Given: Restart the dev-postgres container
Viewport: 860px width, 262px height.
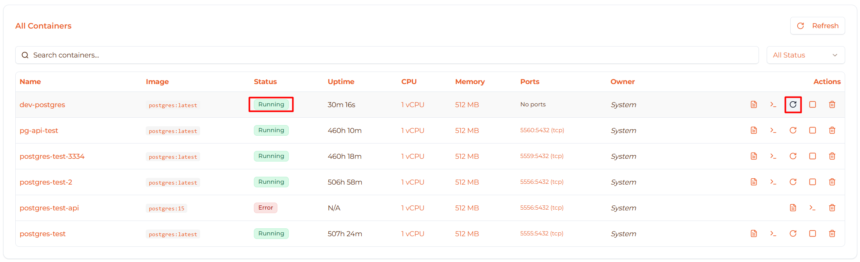Looking at the screenshot, I should point(793,104).
